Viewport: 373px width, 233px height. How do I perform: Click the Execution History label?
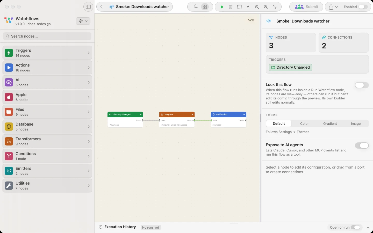point(120,227)
